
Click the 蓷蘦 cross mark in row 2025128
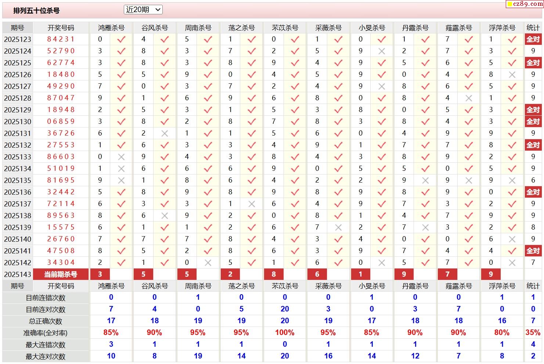tap(469, 98)
